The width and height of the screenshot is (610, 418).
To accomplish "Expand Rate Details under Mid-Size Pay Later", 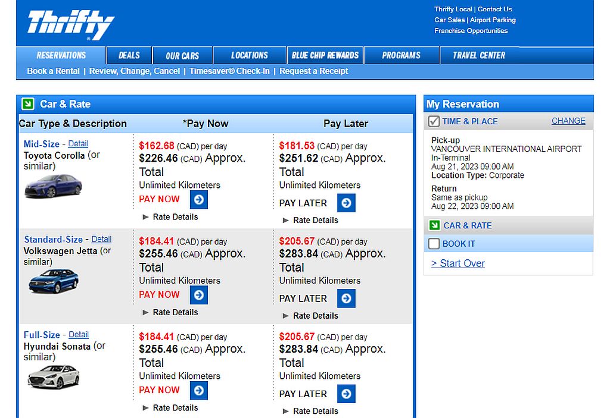I will click(x=310, y=220).
